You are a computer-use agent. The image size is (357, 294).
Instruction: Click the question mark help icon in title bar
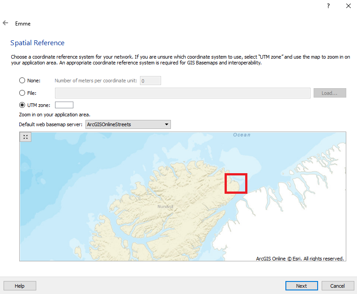[328, 6]
